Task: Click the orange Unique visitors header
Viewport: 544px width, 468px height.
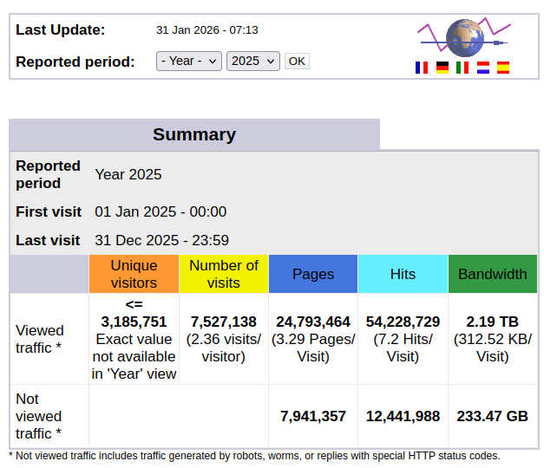Action: click(134, 274)
